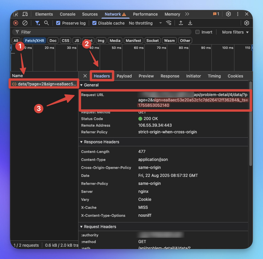Select the data/?page=2&sign request row
The width and height of the screenshot is (263, 259).
(x=44, y=84)
